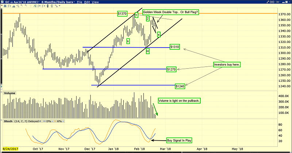Click the bar-style toolbar icon
Image resolution: width=292 pixels, height=153 pixels.
click(x=9, y=6)
